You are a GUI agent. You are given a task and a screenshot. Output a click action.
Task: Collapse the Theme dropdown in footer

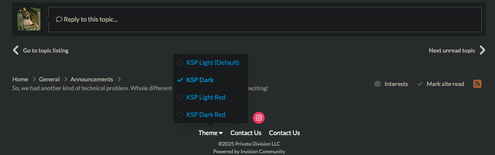click(x=211, y=133)
